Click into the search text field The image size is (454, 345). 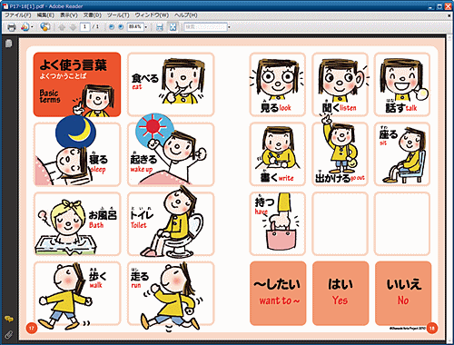click(x=205, y=27)
